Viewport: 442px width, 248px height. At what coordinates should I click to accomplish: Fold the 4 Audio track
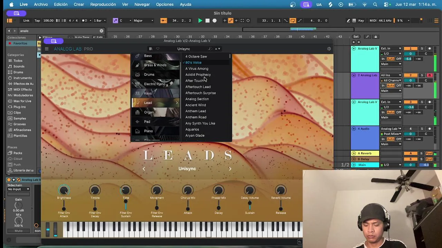[x=354, y=129]
